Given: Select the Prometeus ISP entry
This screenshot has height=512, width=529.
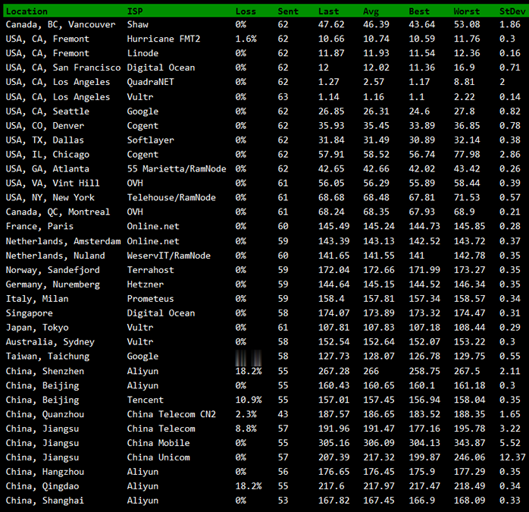Looking at the screenshot, I should click(x=151, y=299).
